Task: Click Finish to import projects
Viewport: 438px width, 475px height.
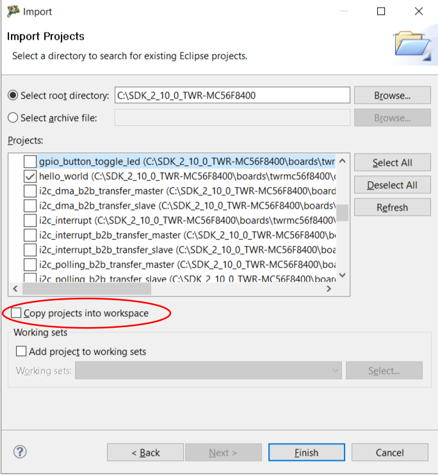Action: (x=307, y=453)
